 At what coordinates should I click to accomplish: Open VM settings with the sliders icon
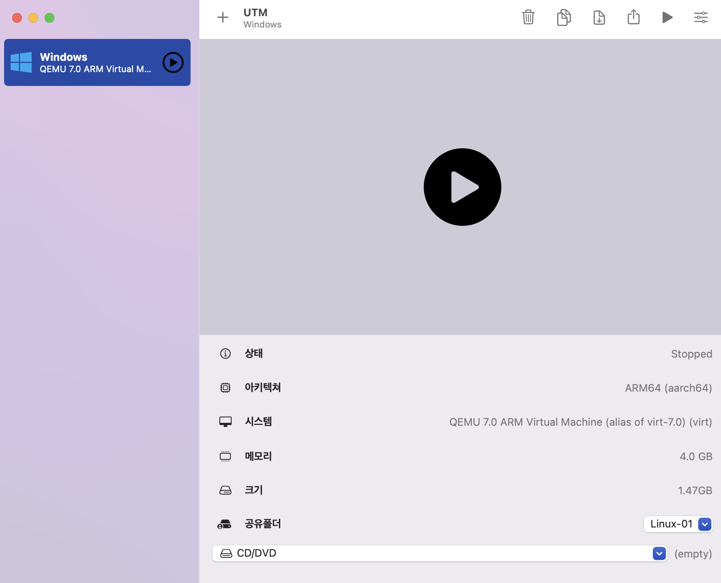tap(701, 17)
